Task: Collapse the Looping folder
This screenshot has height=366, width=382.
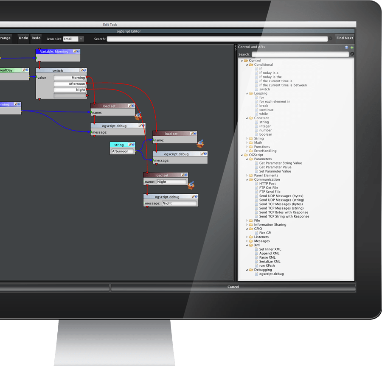Action: click(x=247, y=94)
